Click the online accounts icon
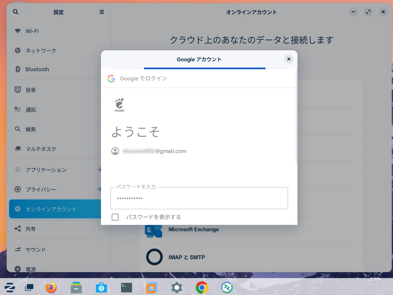393x295 pixels. [x=18, y=209]
